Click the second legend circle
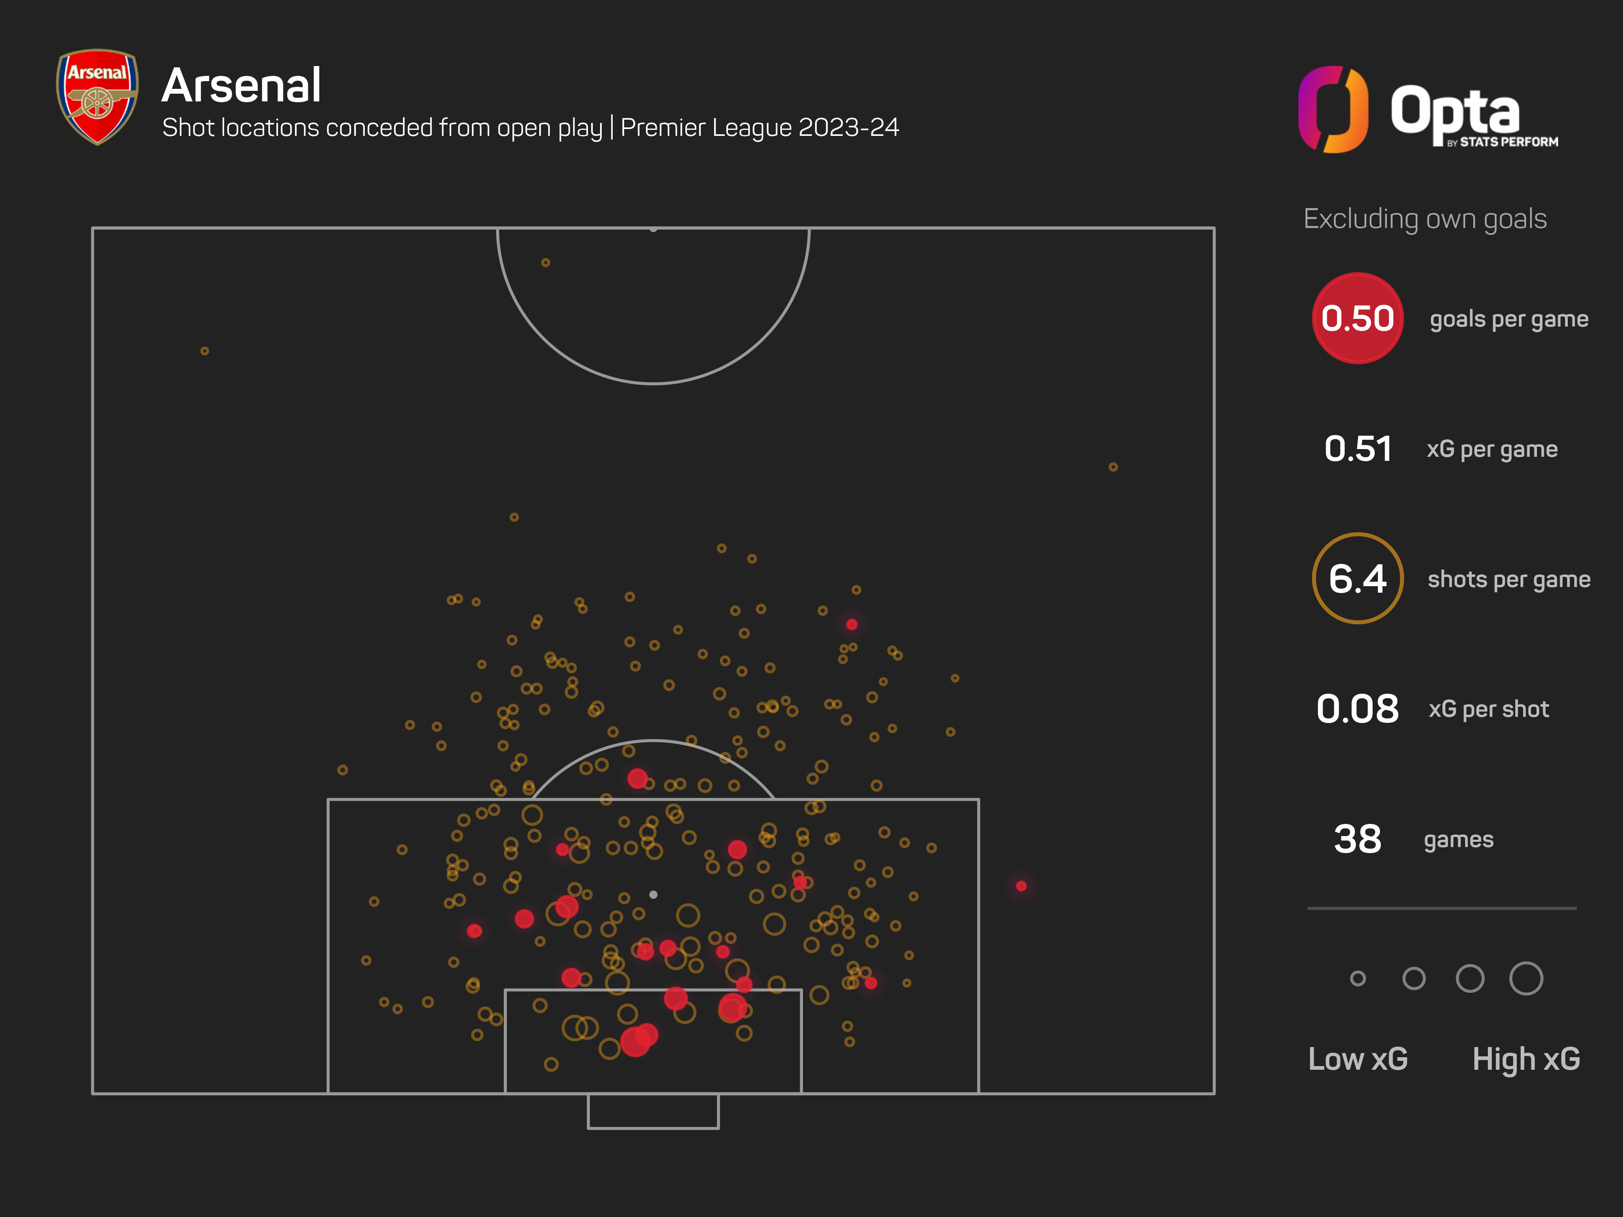This screenshot has width=1623, height=1217. click(1414, 978)
